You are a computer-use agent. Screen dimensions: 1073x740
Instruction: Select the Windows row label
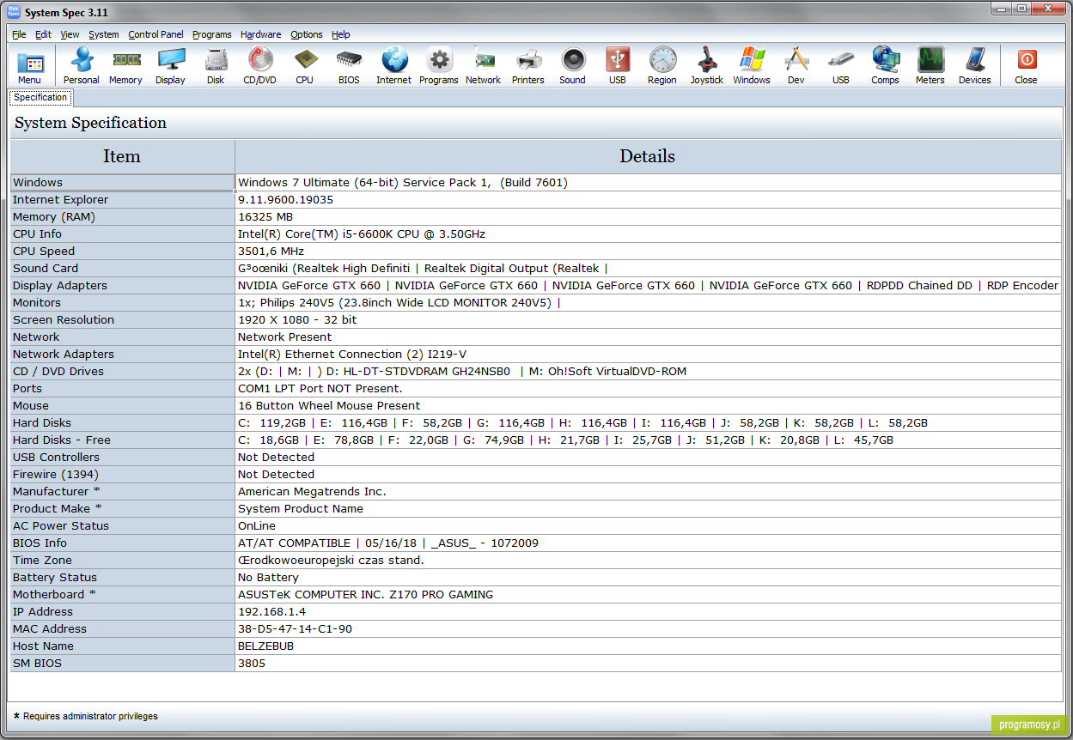click(122, 182)
